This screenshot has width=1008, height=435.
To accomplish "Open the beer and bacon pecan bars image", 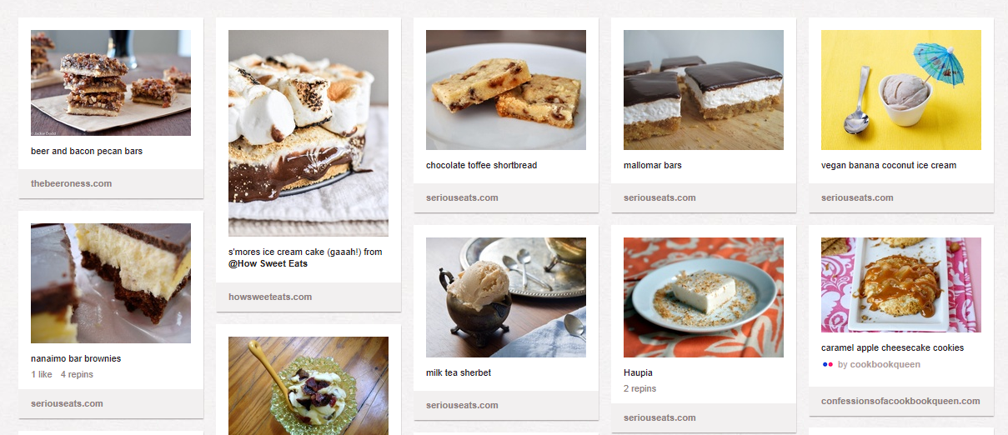I will (111, 82).
